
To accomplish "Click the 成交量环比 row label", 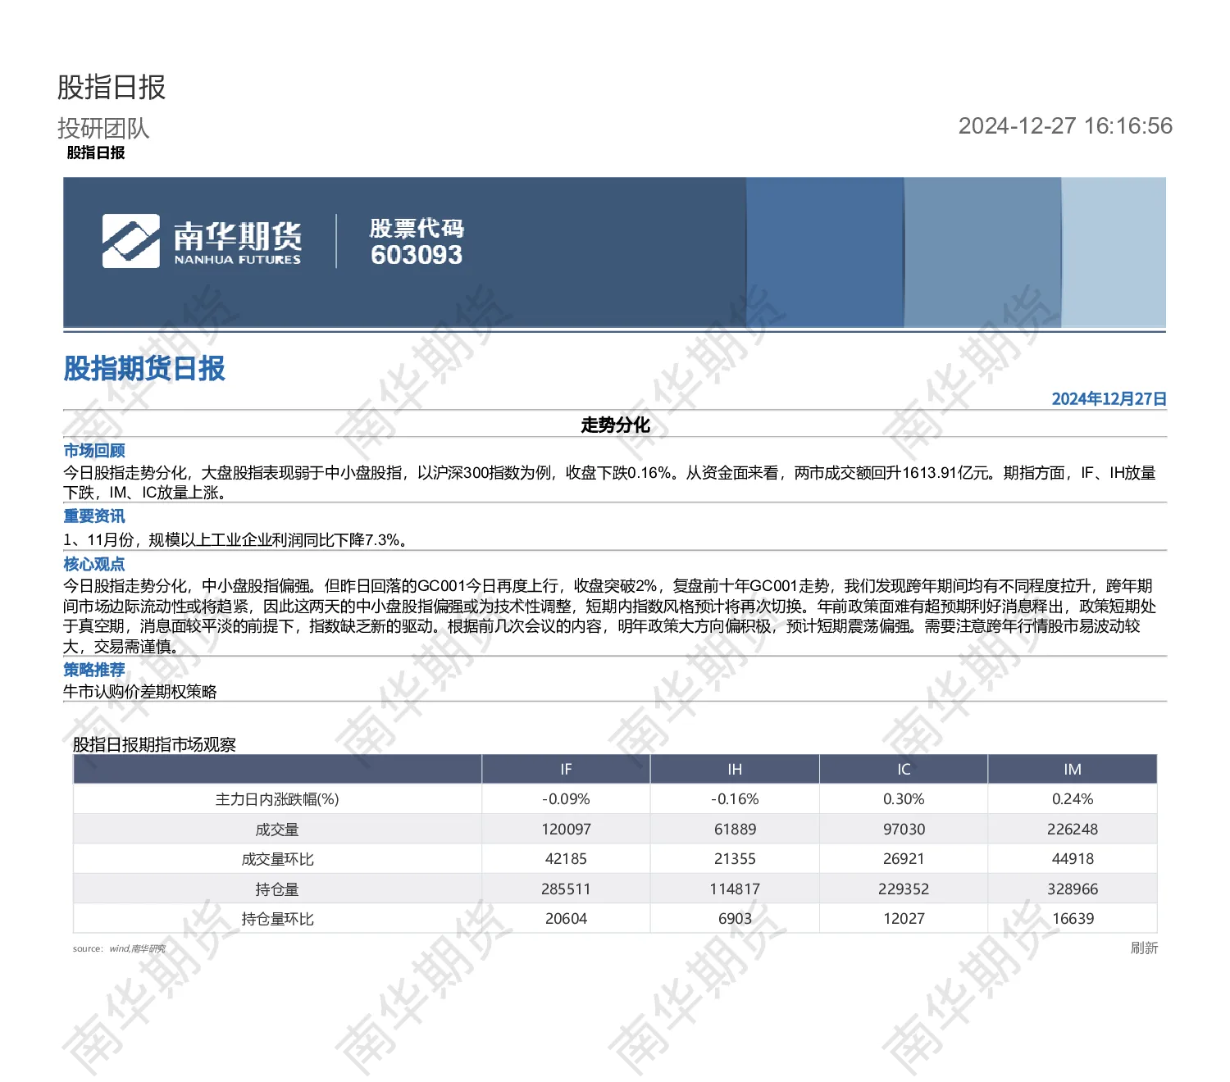I will click(x=277, y=859).
